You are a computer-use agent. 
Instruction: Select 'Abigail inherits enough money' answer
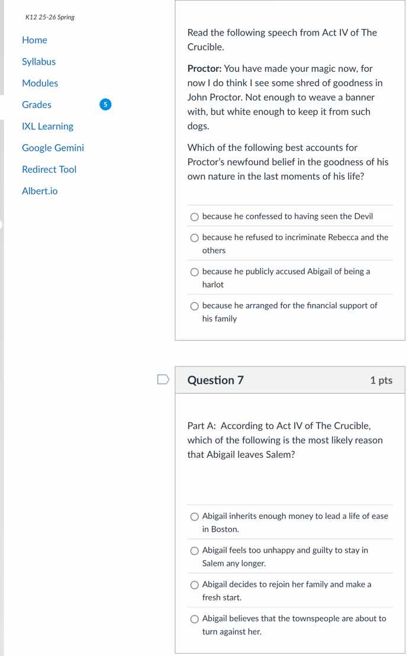pyautogui.click(x=195, y=517)
